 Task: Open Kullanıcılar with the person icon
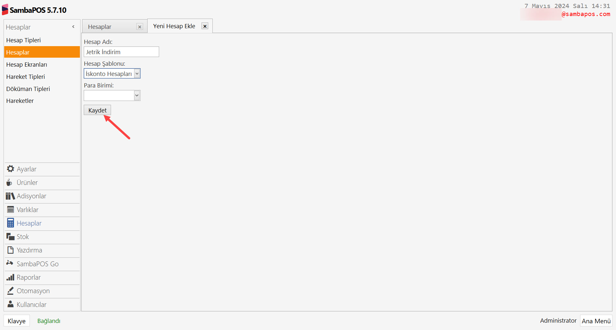coord(10,304)
